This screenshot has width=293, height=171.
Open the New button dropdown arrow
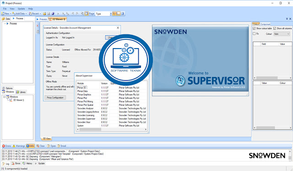pos(11,14)
